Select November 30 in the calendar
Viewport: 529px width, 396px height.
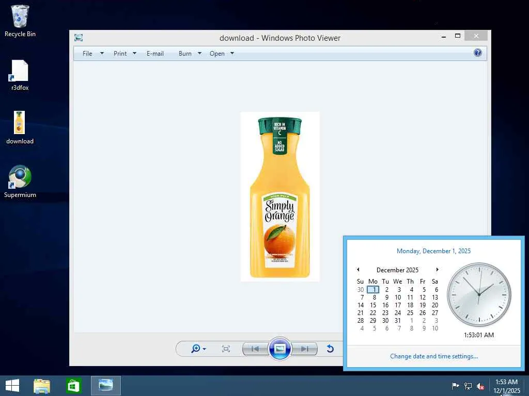[x=361, y=290]
